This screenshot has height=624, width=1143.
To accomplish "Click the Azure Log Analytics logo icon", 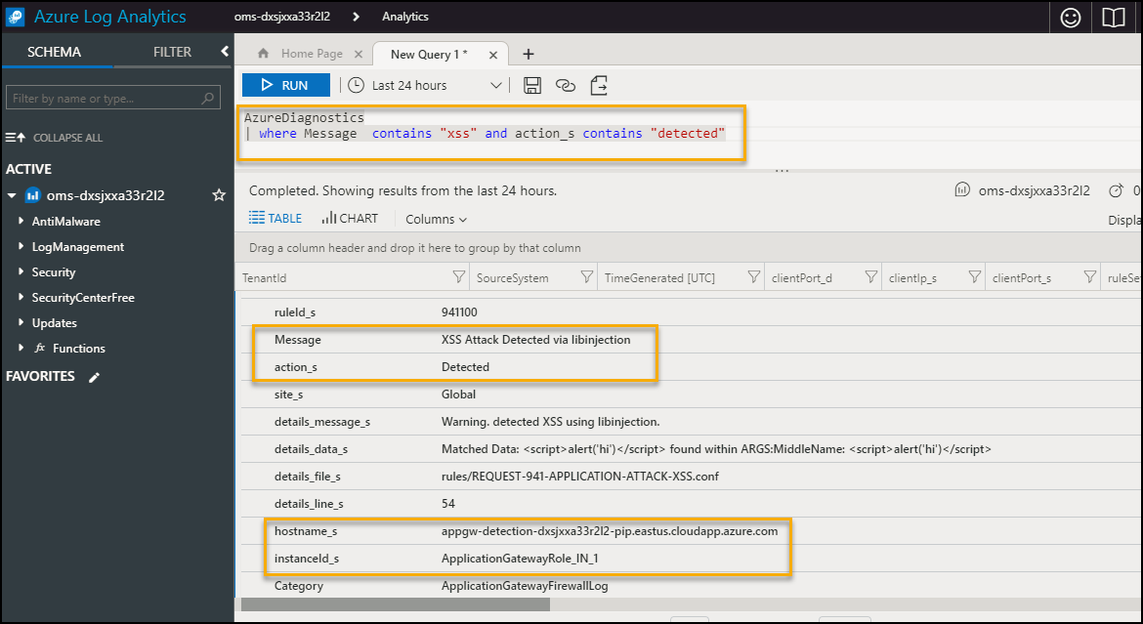I will (x=16, y=17).
